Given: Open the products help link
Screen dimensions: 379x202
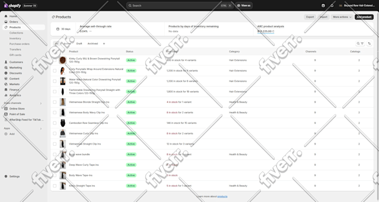Looking at the screenshot, I should (x=222, y=196).
